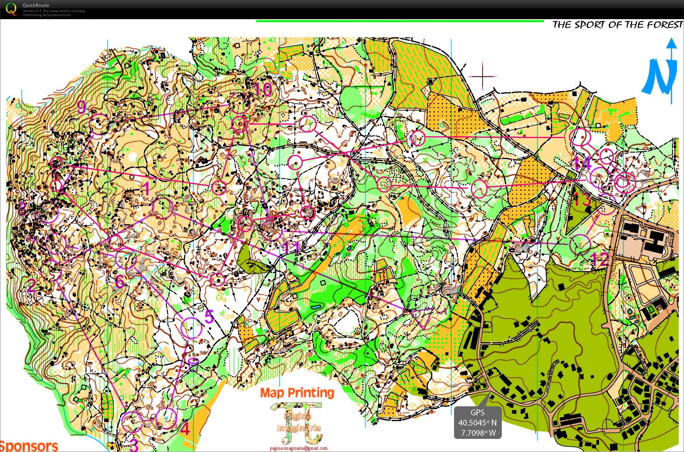
Task: Click control number 2 label on map
Action: coord(32,285)
